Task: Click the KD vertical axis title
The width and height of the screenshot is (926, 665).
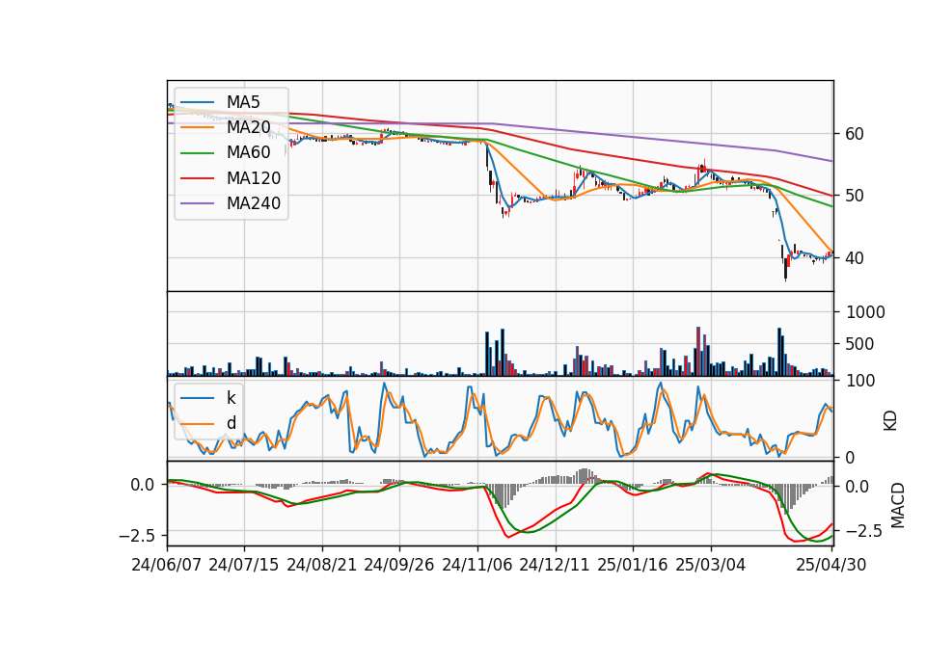Action: click(x=890, y=421)
